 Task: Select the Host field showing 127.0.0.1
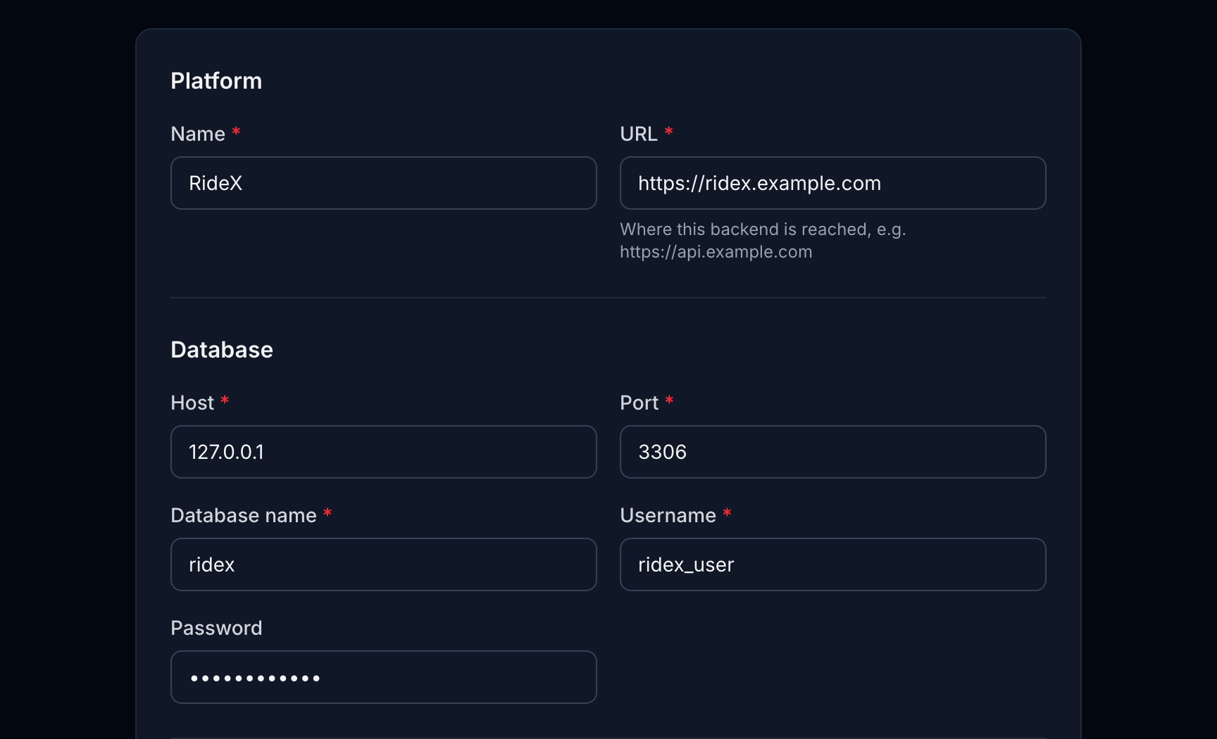tap(383, 452)
